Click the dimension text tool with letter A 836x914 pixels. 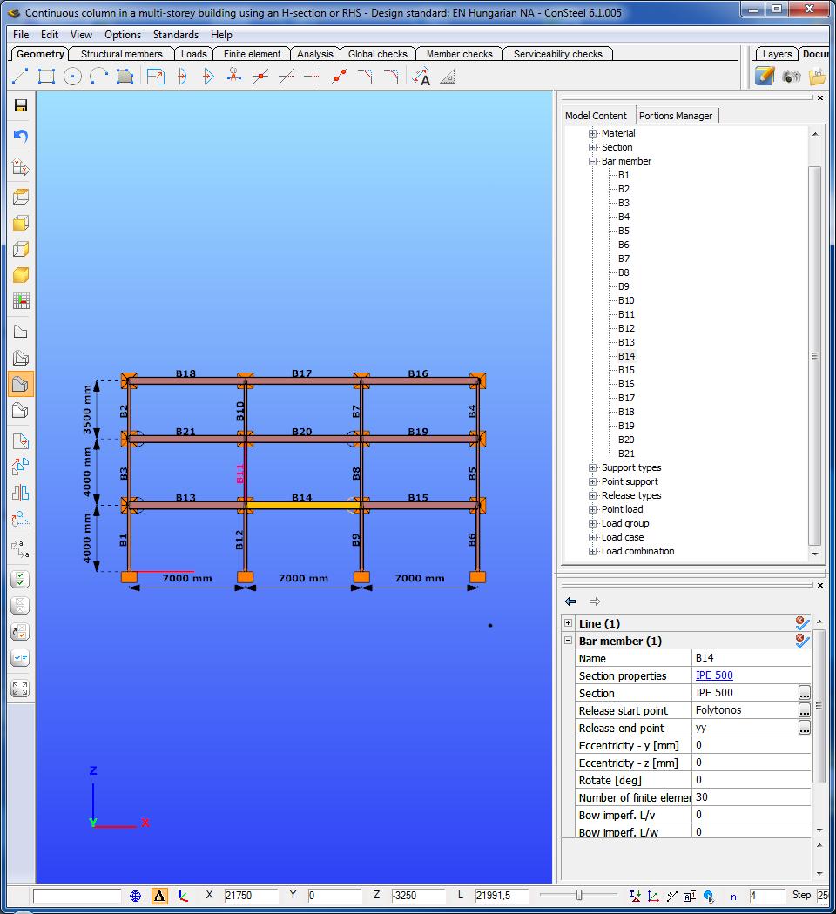(421, 77)
